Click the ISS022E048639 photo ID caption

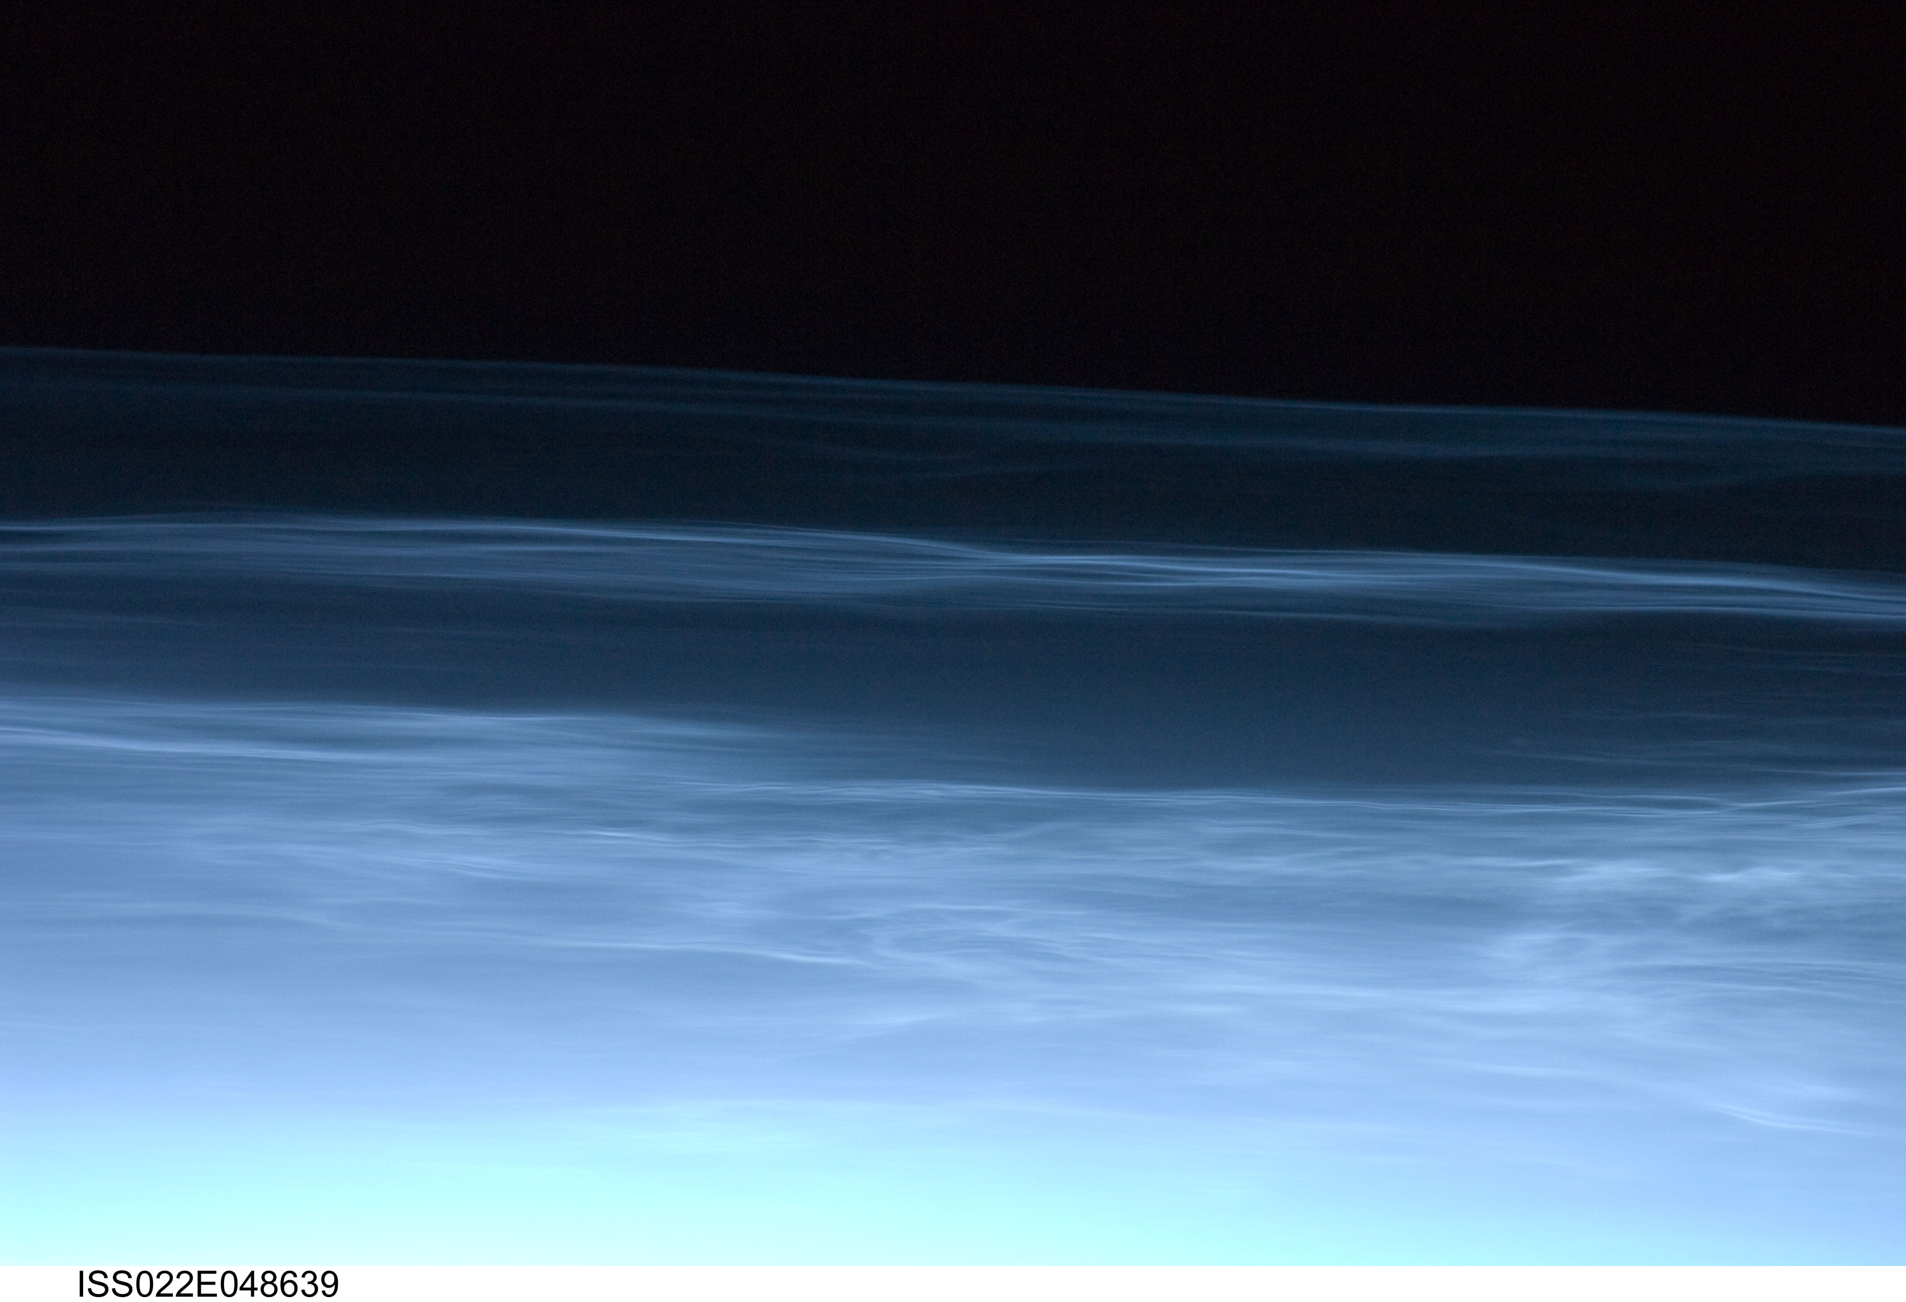tap(208, 1284)
